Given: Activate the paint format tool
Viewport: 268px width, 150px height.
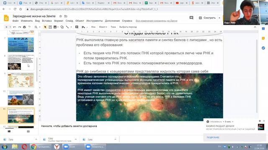Looking at the screenshot, I should 29,27.
